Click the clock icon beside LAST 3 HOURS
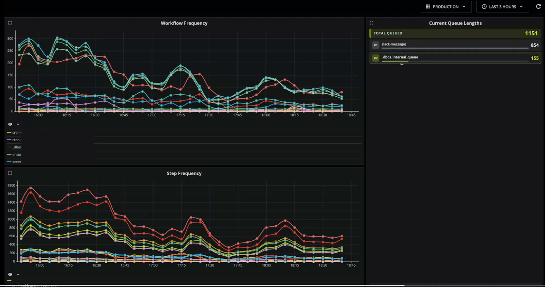Image resolution: width=545 pixels, height=287 pixels. click(484, 6)
